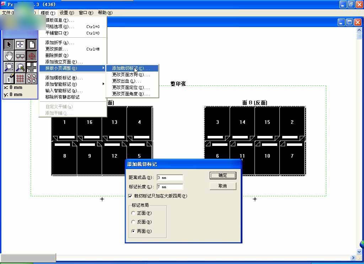
Task: Click the vertical scrollbar up arrow
Action: [x=359, y=30]
